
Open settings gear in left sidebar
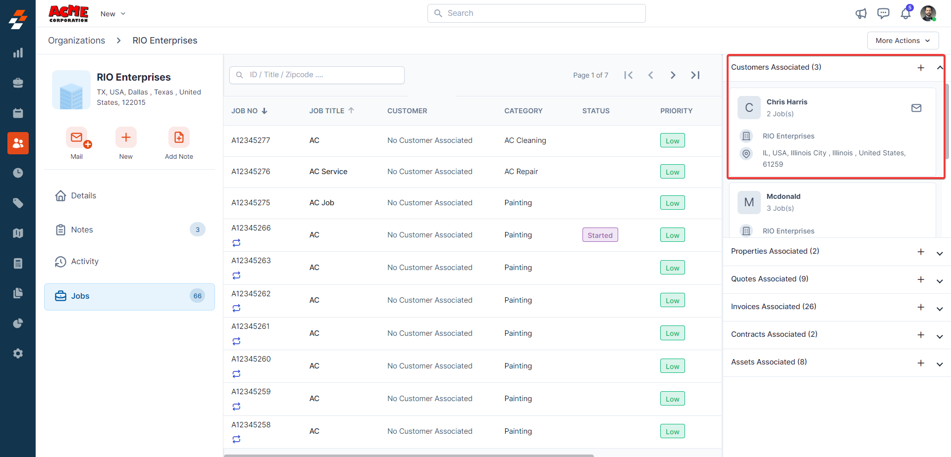coord(18,353)
